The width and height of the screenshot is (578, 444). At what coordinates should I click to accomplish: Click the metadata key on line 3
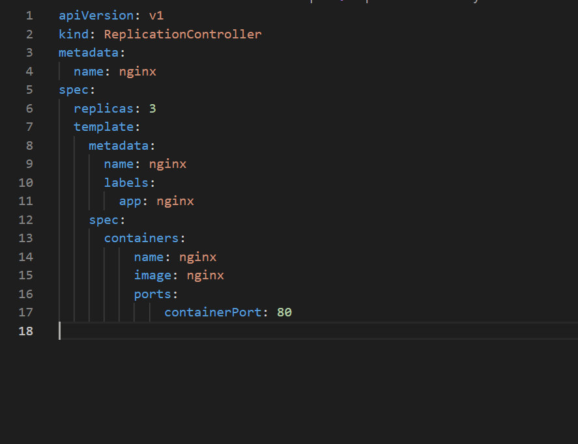point(89,52)
